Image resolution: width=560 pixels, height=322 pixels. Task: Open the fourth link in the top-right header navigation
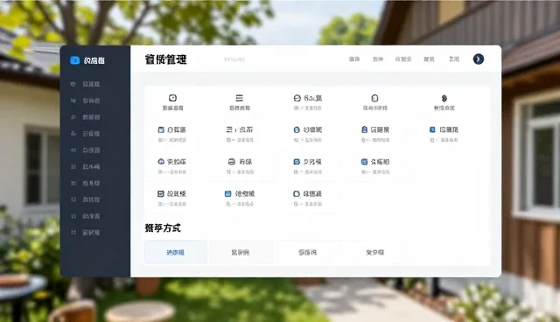point(429,59)
